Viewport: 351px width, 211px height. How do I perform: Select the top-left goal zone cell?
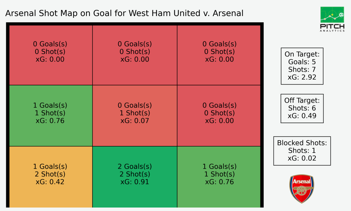[x=51, y=55]
